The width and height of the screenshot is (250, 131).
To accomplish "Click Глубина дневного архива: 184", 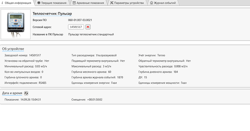I will [158, 72].
